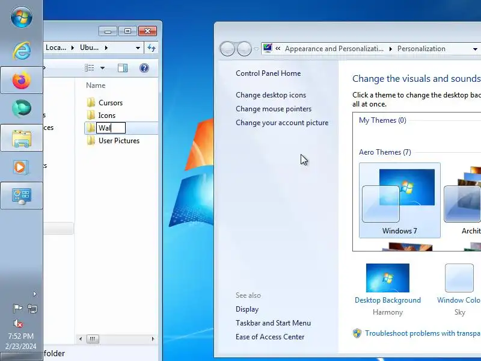Open the network tray icon

(x=32, y=308)
